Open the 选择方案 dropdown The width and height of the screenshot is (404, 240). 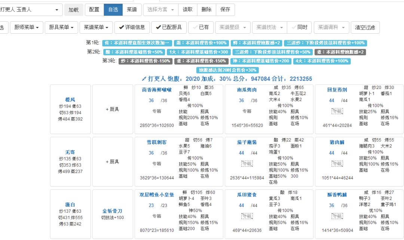point(160,10)
